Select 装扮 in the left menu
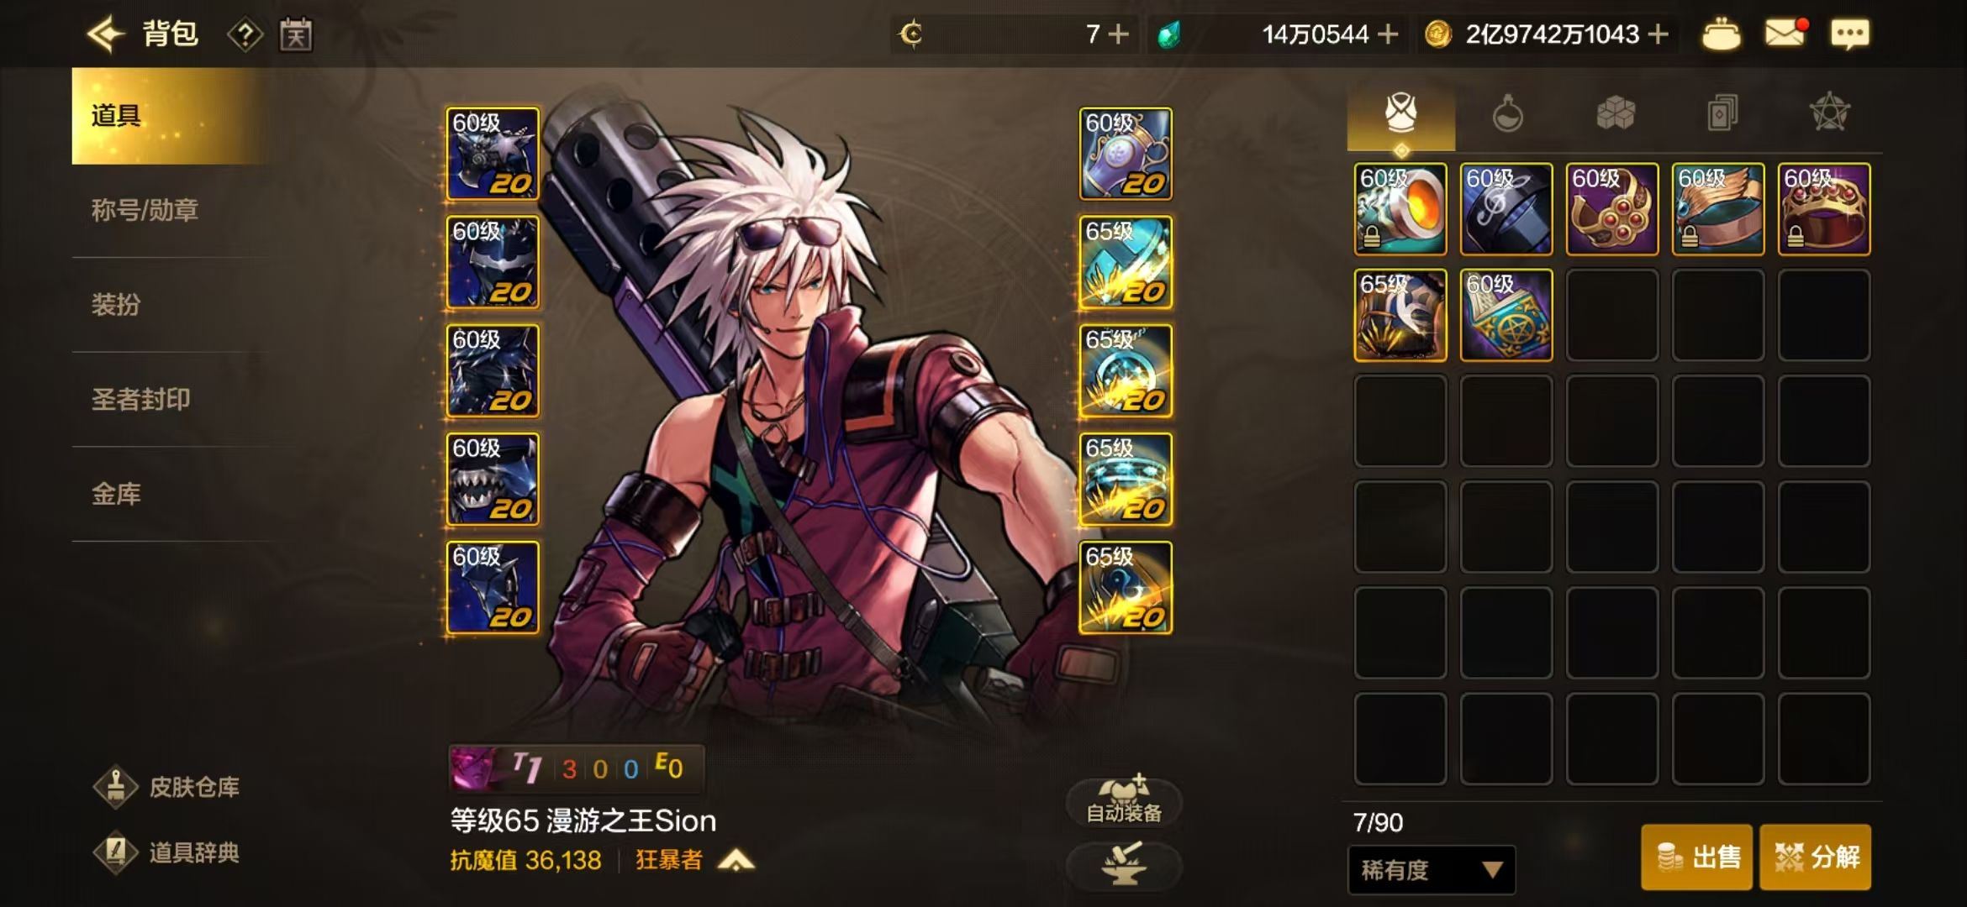Image resolution: width=1967 pixels, height=907 pixels. click(x=116, y=304)
